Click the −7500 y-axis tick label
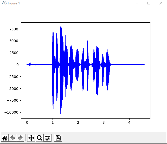 (12, 101)
